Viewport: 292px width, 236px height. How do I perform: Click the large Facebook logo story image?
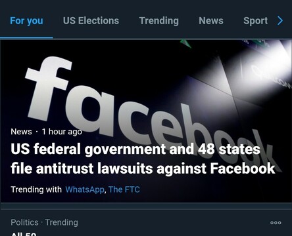point(146,121)
